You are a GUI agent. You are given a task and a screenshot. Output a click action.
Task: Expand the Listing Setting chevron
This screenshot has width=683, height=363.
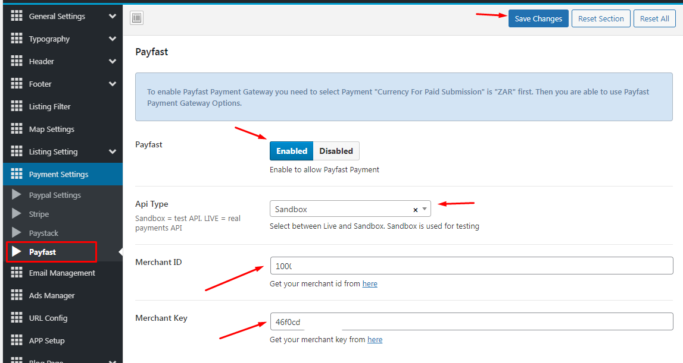113,152
